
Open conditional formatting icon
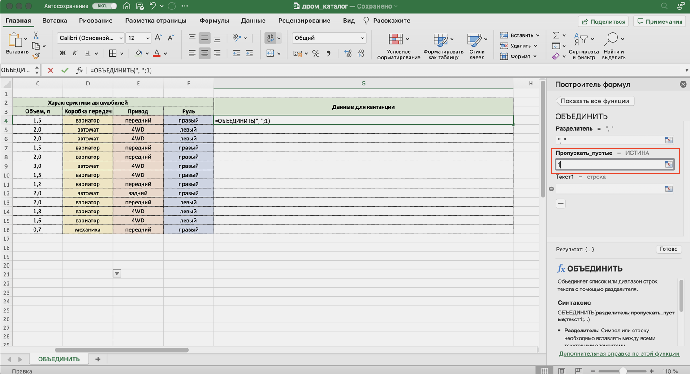[x=396, y=40]
